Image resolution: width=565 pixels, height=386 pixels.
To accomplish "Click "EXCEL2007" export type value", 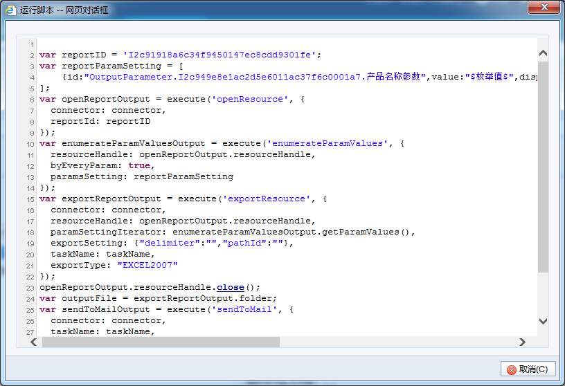I will [147, 265].
